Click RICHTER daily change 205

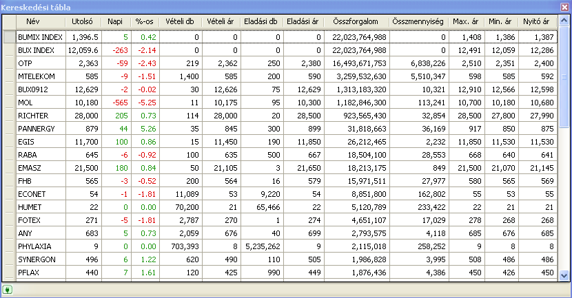click(121, 116)
